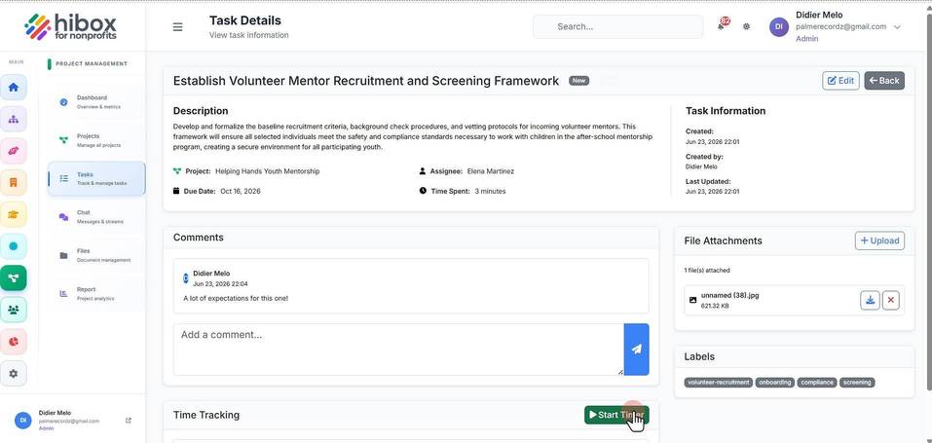The image size is (932, 443).
Task: Click the Back button
Action: click(884, 80)
